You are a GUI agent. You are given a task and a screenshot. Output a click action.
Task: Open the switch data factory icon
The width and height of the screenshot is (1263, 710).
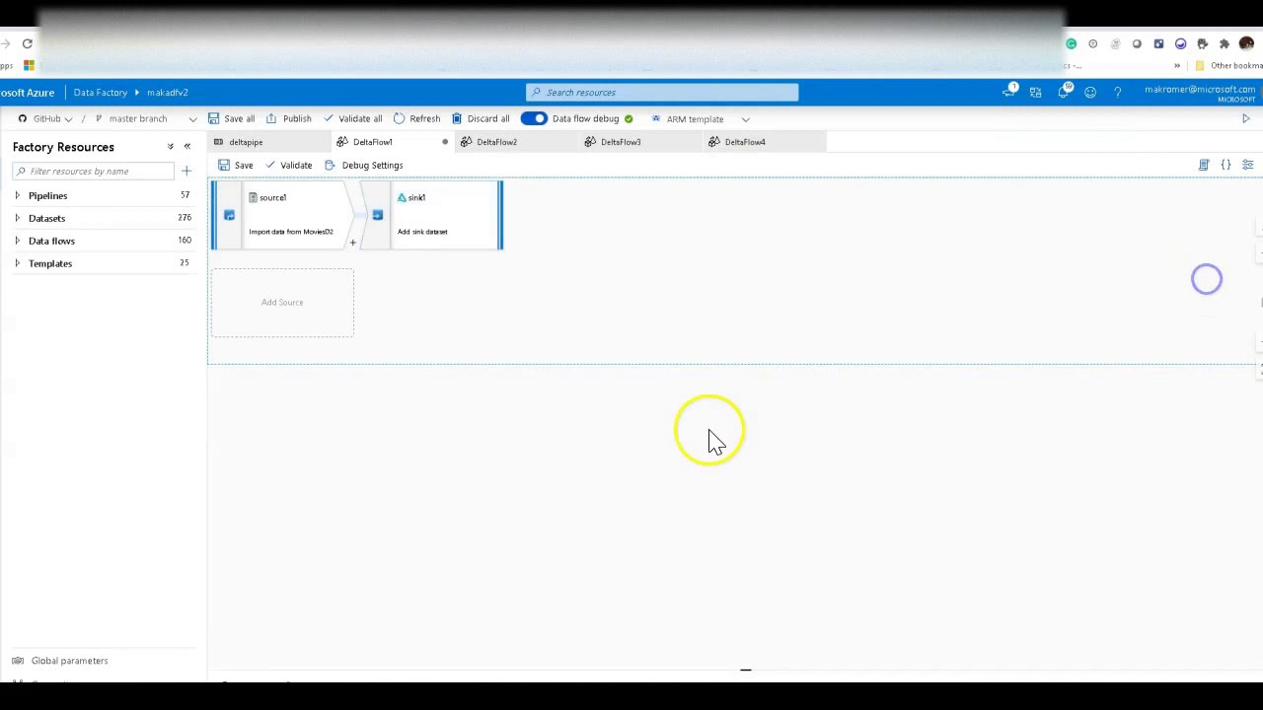[1035, 93]
